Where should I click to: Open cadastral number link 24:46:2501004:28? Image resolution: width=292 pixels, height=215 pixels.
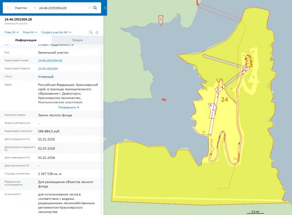click(x=50, y=61)
